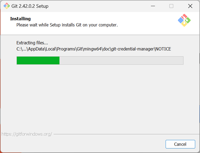Click the "Installing" heading

pos(20,19)
